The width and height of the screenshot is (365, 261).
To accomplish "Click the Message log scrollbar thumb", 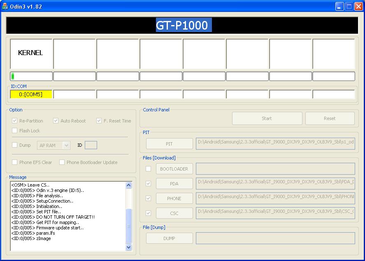I will (x=128, y=226).
